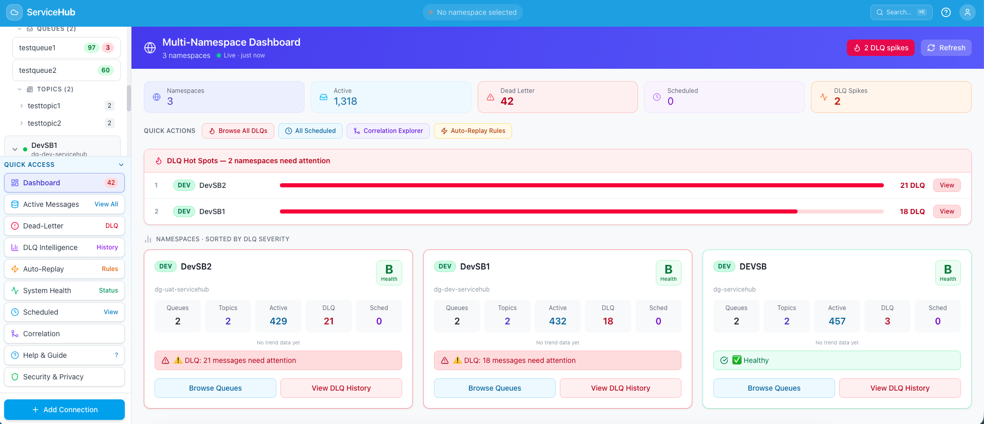The image size is (984, 424).
Task: Open the Correlation Explorer quick action
Action: pyautogui.click(x=388, y=131)
